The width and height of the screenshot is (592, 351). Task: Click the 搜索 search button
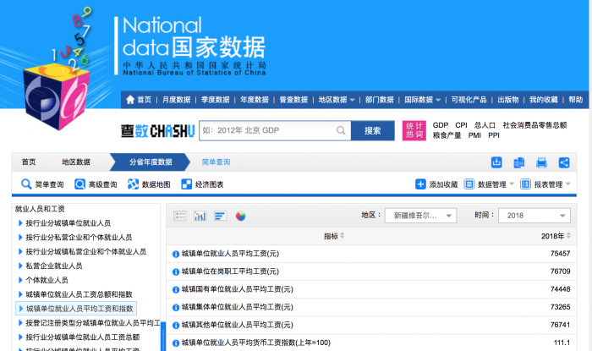tap(373, 130)
